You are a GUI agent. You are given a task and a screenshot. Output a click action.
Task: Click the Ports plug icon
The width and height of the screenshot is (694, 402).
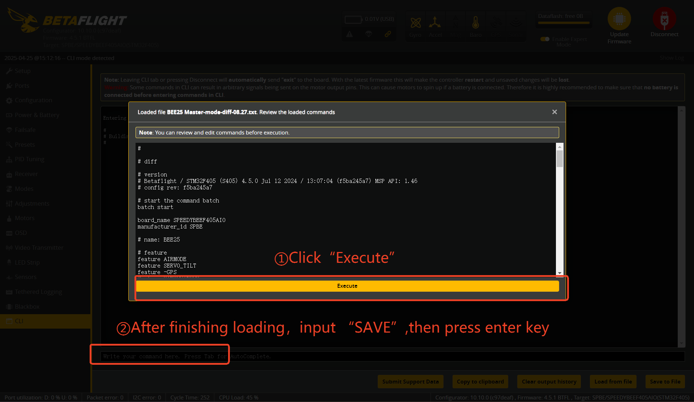click(9, 86)
